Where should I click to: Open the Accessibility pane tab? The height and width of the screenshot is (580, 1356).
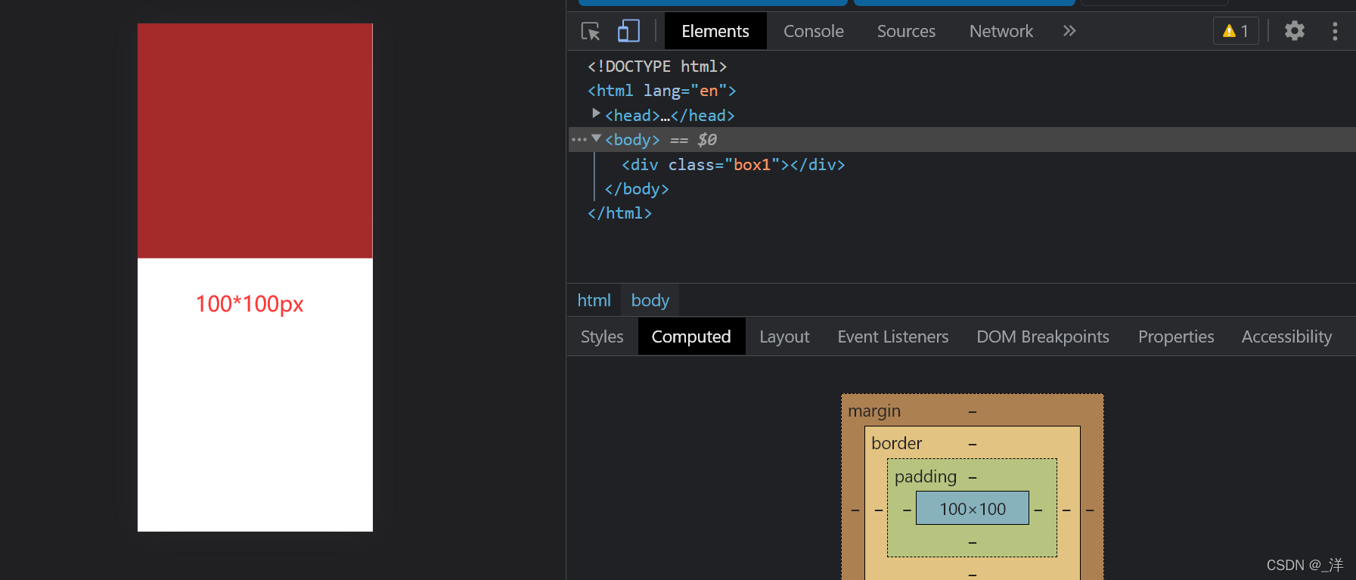[x=1286, y=337]
